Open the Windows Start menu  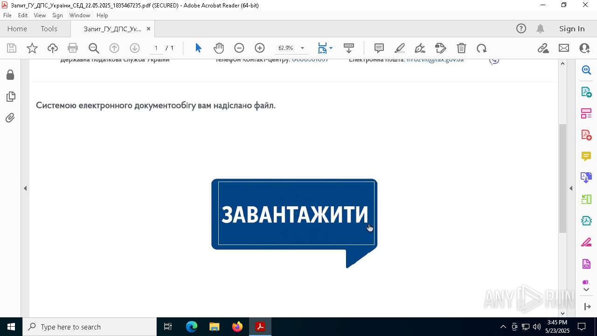(11, 327)
